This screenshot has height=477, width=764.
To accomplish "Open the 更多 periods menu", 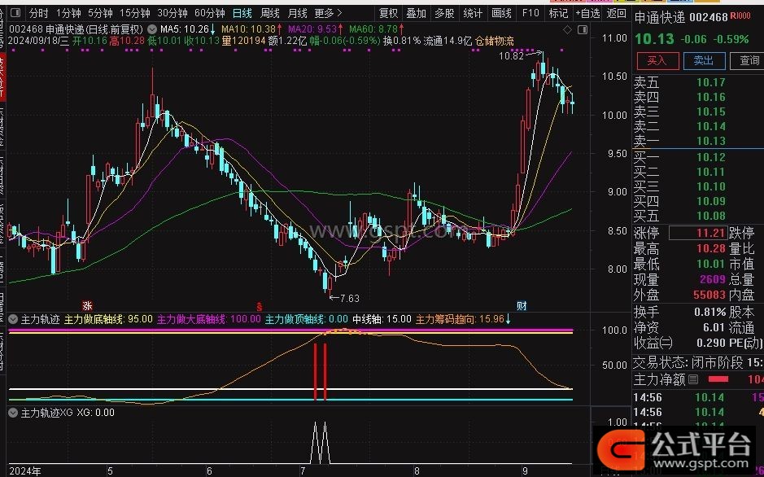I will (328, 13).
